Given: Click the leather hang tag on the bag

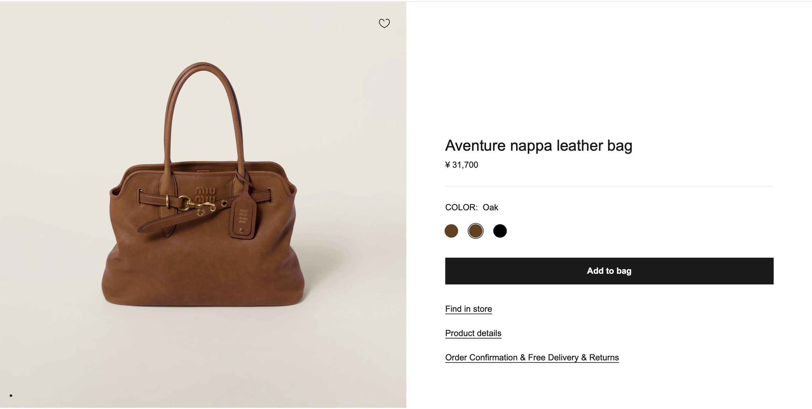Looking at the screenshot, I should pos(243,218).
